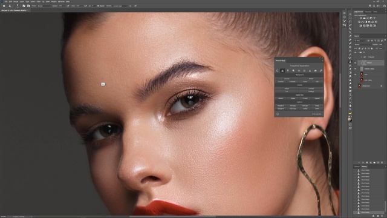Delete layer with trash icon
Viewport: 387px width, 218px height.
(382, 163)
